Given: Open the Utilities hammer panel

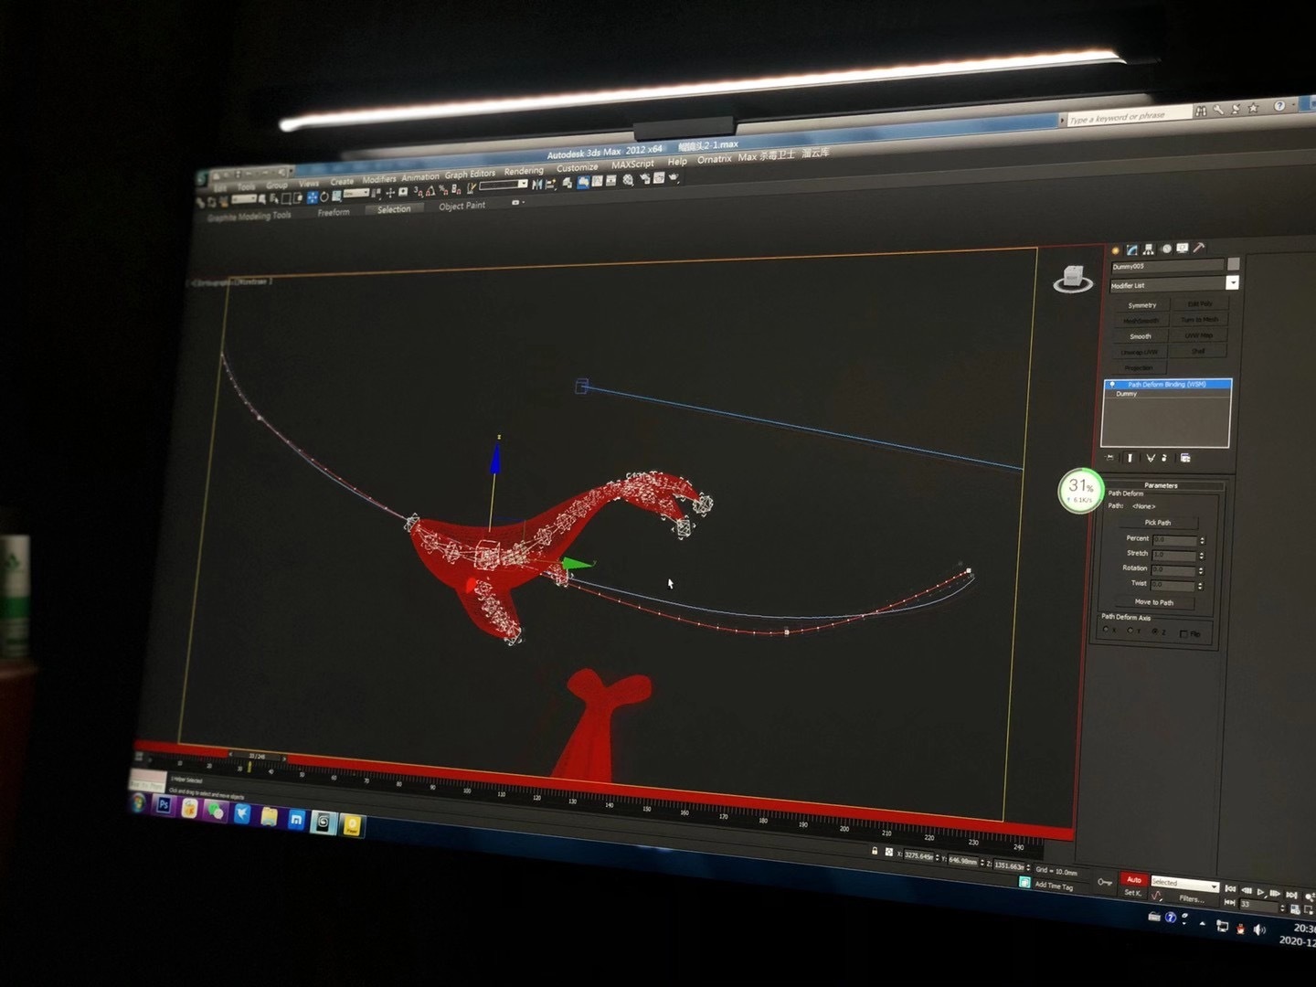Looking at the screenshot, I should coord(1199,248).
